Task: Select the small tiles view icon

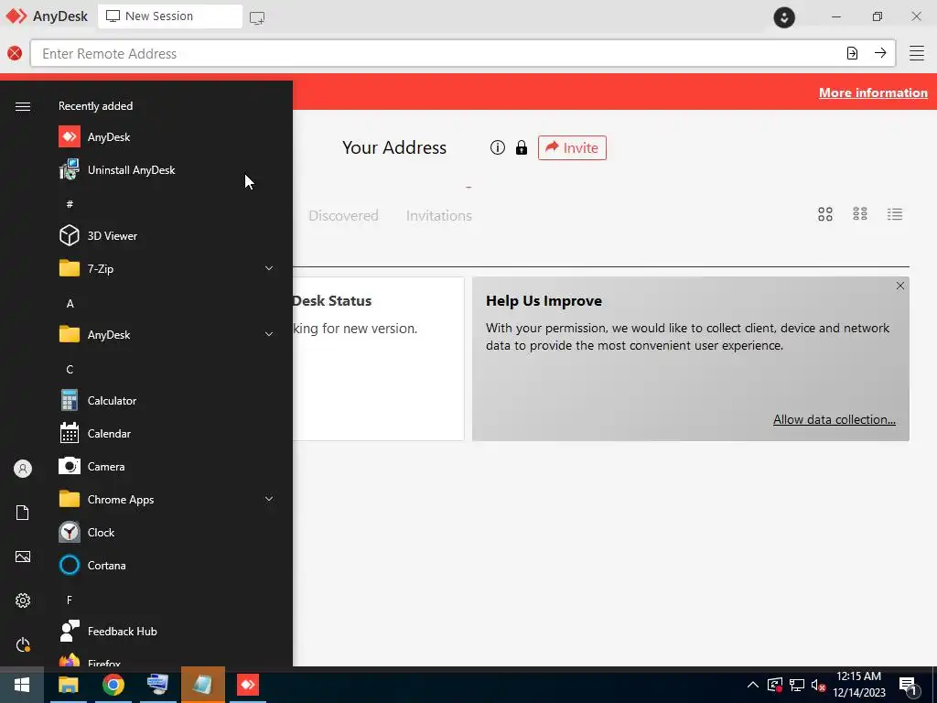Action: pos(860,214)
